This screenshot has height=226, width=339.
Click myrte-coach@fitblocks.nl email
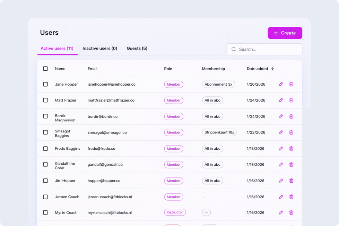(110, 212)
